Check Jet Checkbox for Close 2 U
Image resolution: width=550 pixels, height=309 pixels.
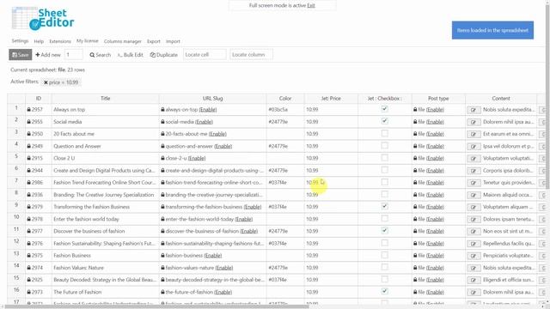[x=384, y=158]
